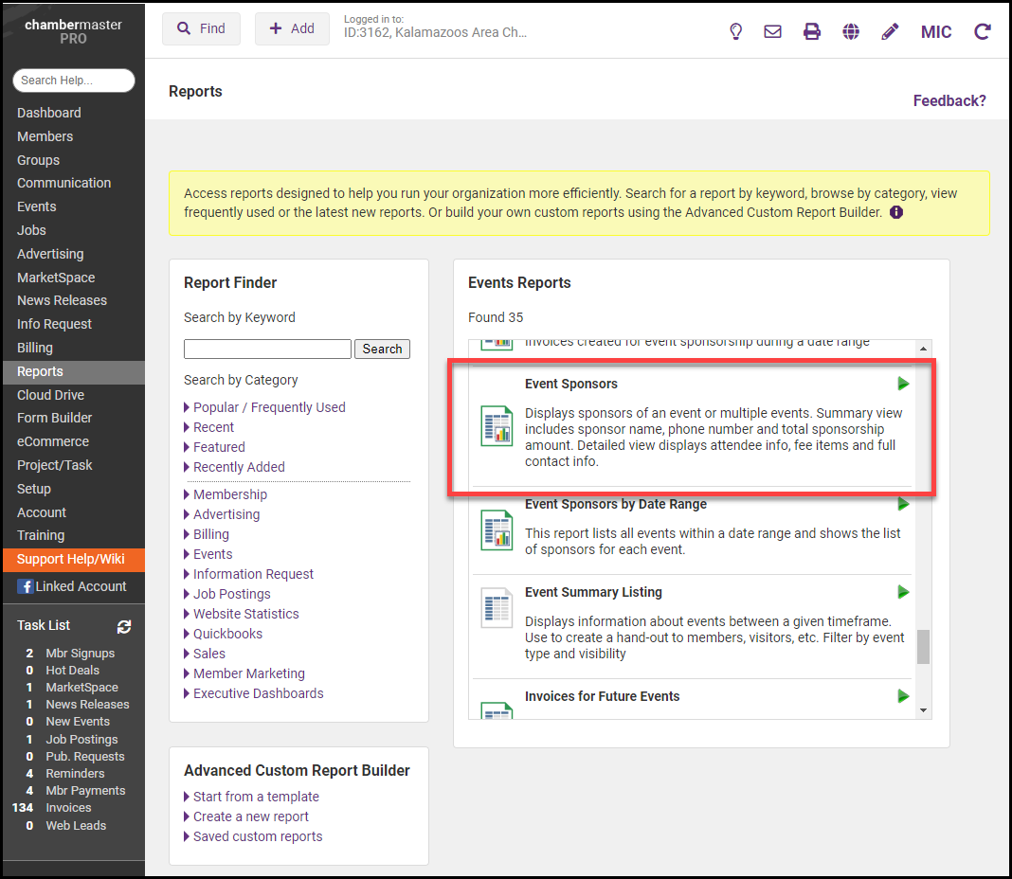This screenshot has width=1012, height=879.
Task: Click the pencil edit icon
Action: [890, 31]
